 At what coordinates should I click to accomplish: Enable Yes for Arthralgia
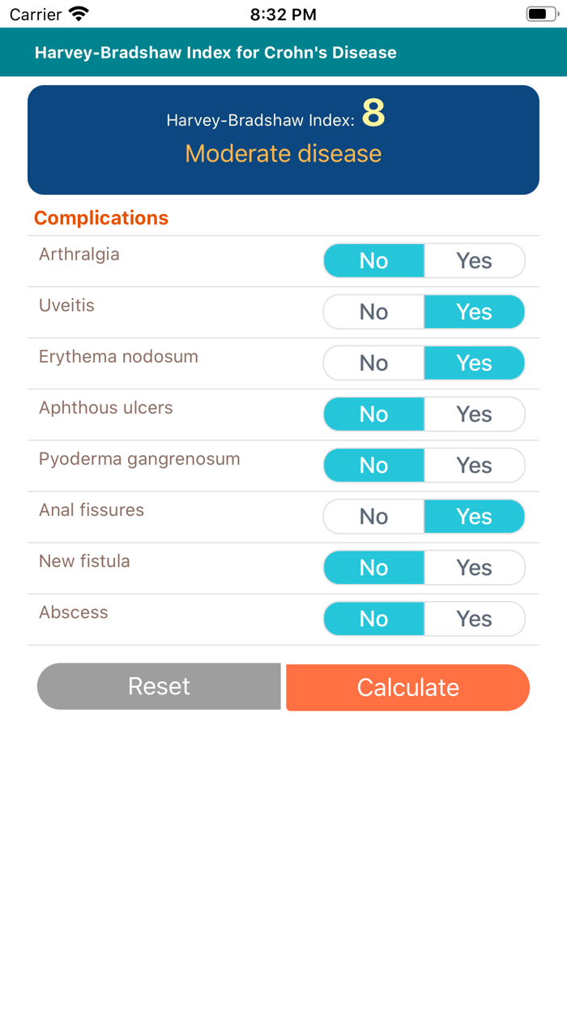click(475, 260)
